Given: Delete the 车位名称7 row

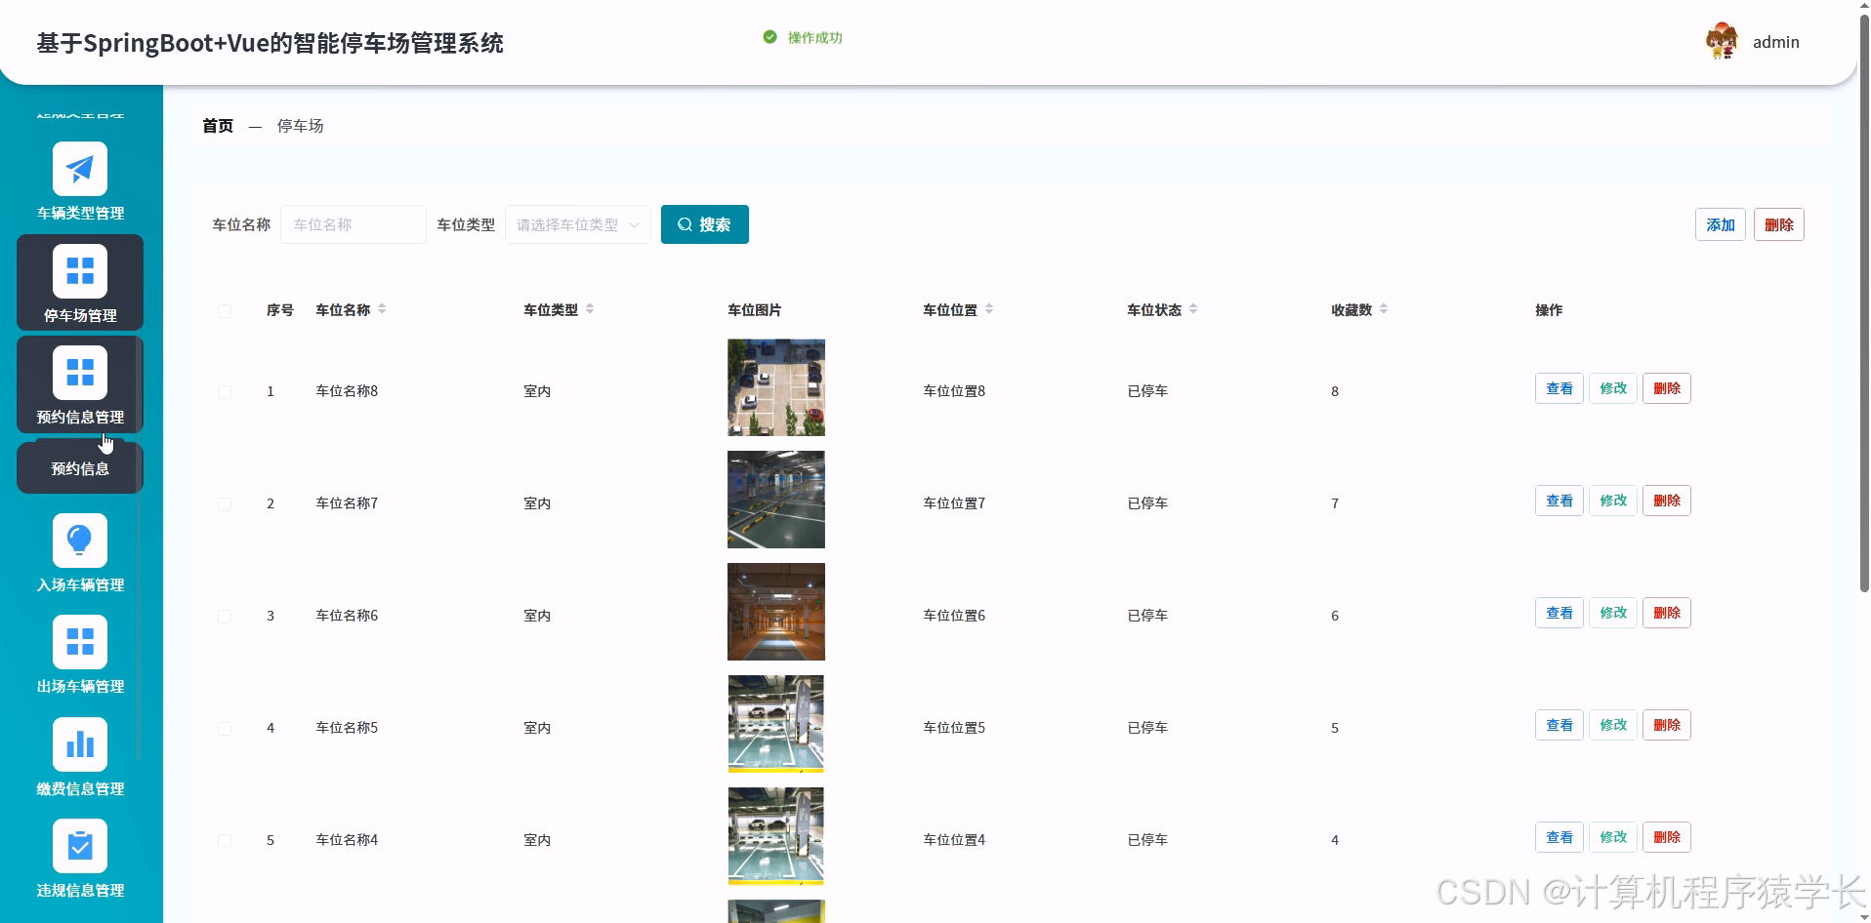Looking at the screenshot, I should pos(1666,501).
